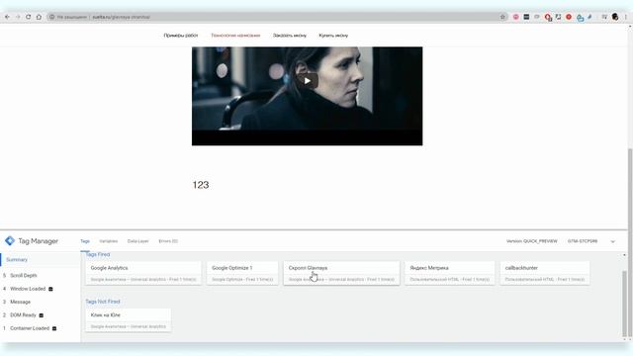Collapse the debug panel with chevron arrow
Viewport: 633px width, 356px height.
pyautogui.click(x=613, y=241)
